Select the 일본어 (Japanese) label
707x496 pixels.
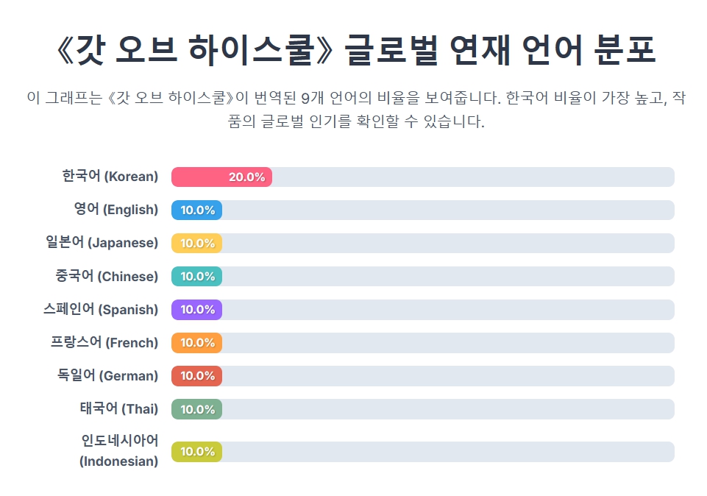[x=102, y=243]
